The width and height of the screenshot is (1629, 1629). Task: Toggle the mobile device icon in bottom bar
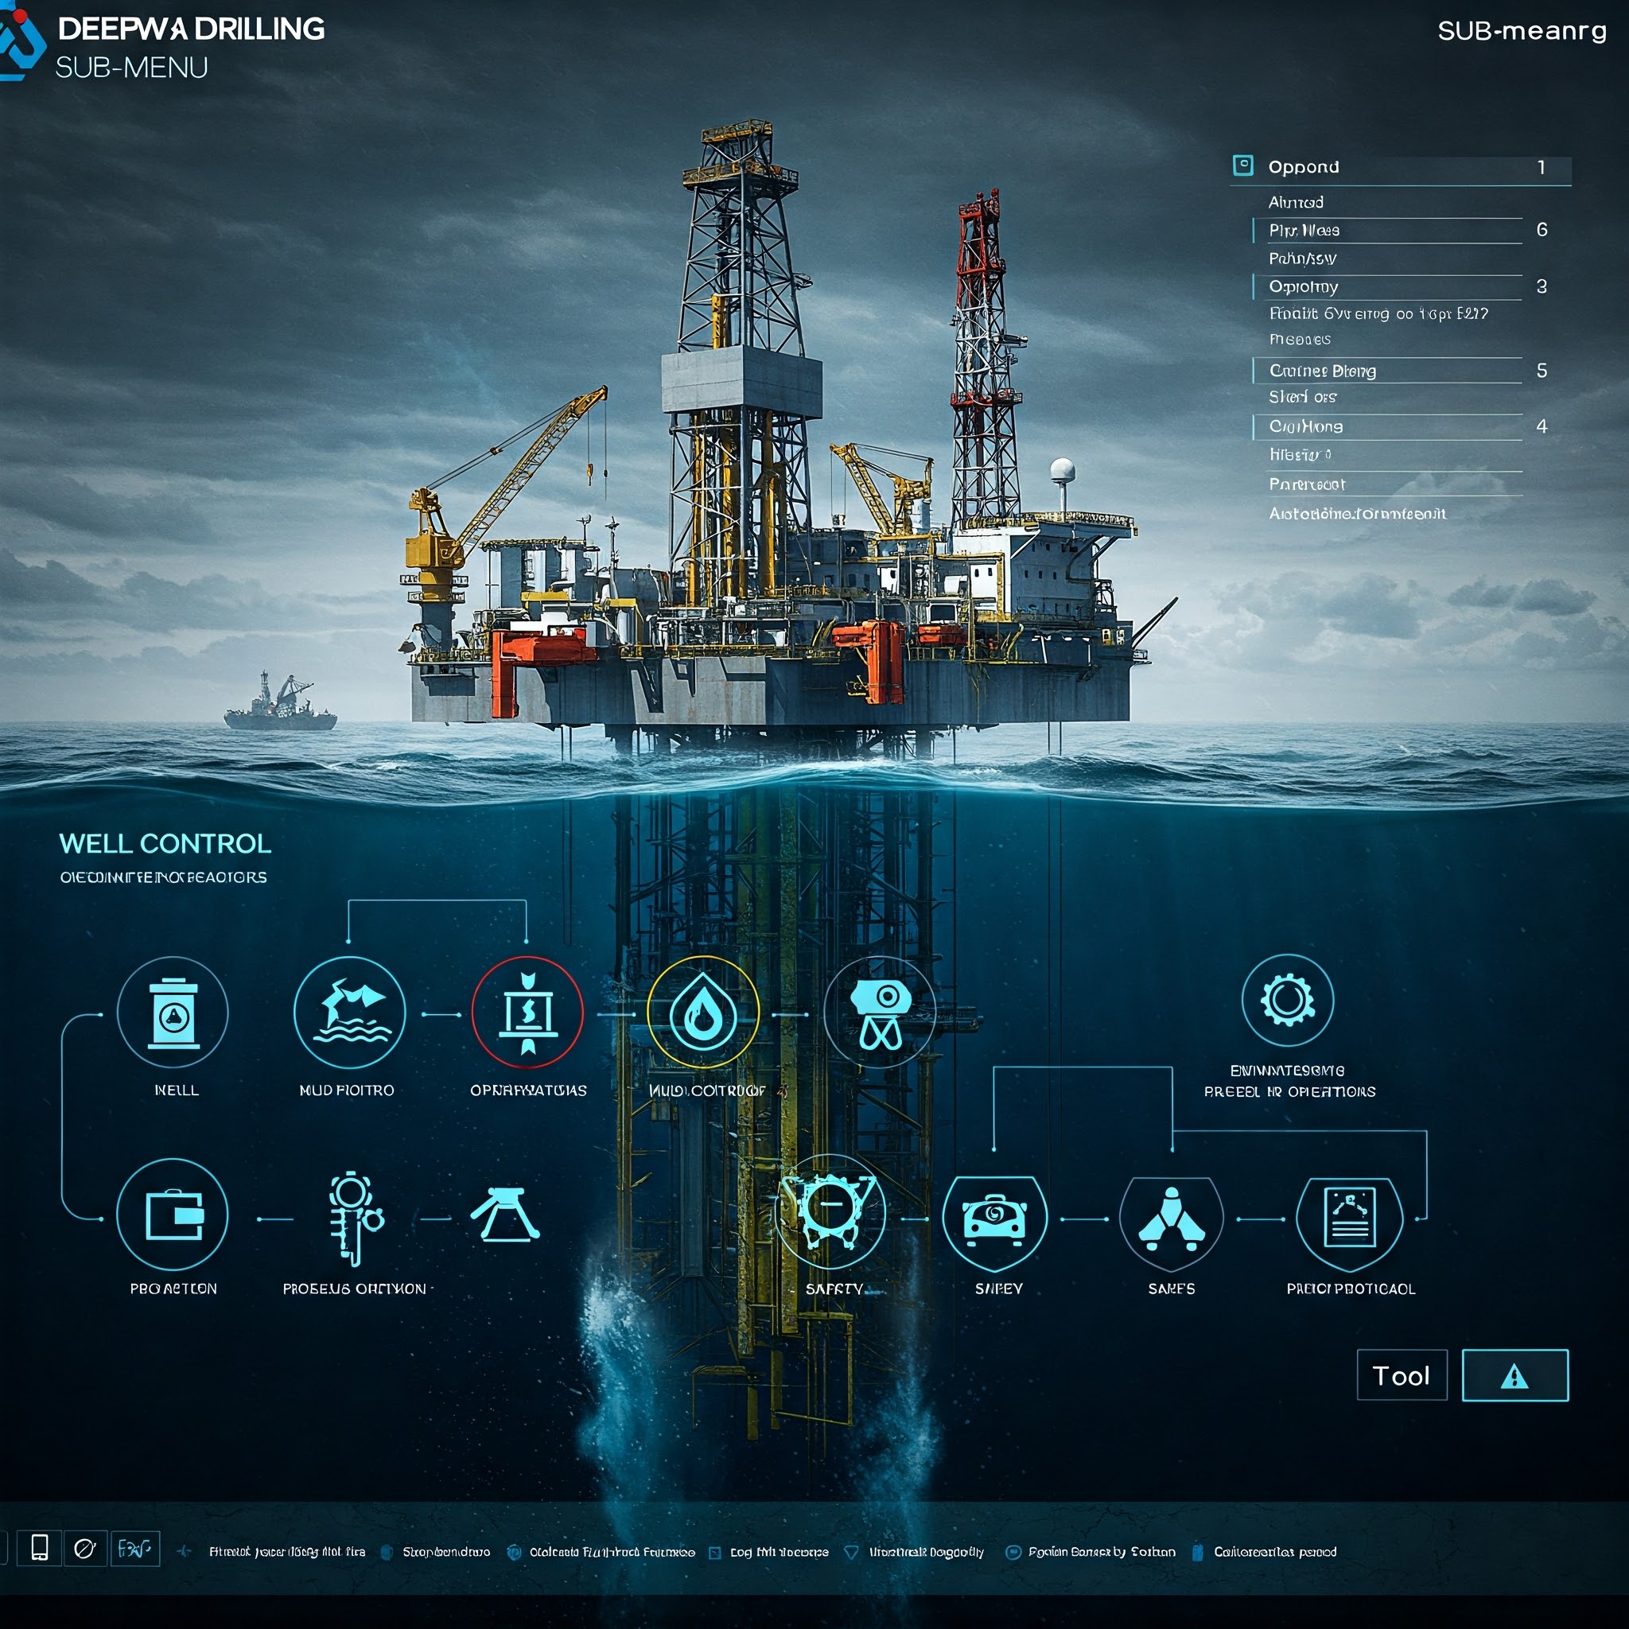point(39,1549)
